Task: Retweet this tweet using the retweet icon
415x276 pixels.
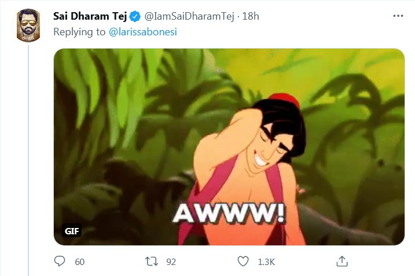Action: pyautogui.click(x=152, y=262)
